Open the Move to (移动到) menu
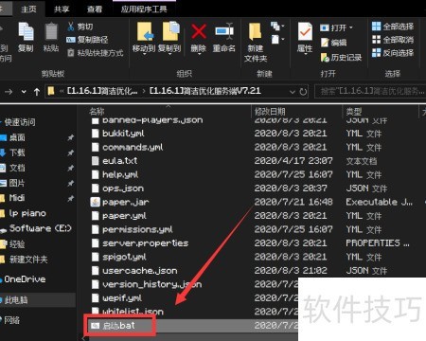Viewport: 426px width, 341px height. 144,38
